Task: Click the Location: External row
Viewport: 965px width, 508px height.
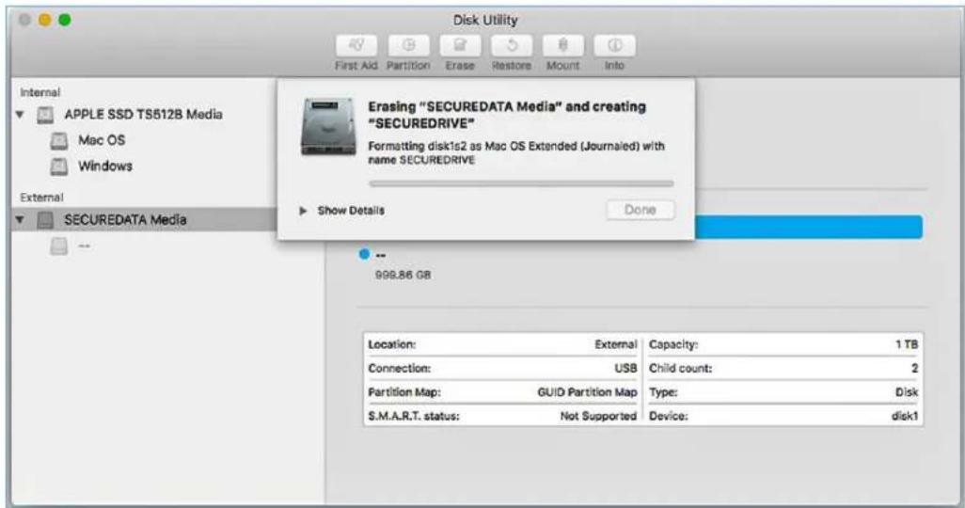Action: (502, 345)
